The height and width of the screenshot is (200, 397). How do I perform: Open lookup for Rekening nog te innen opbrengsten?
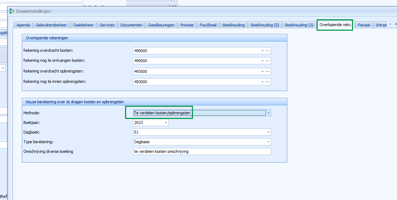267,82
